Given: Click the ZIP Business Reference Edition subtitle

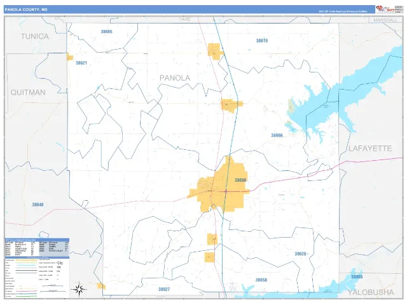Looking at the screenshot, I should [343, 11].
